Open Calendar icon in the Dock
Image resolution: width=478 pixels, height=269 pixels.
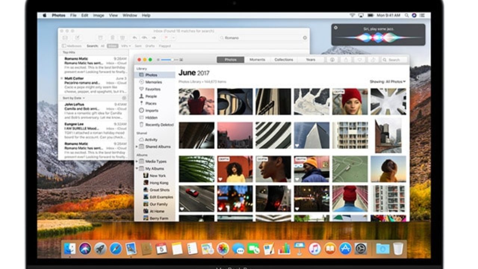161,248
